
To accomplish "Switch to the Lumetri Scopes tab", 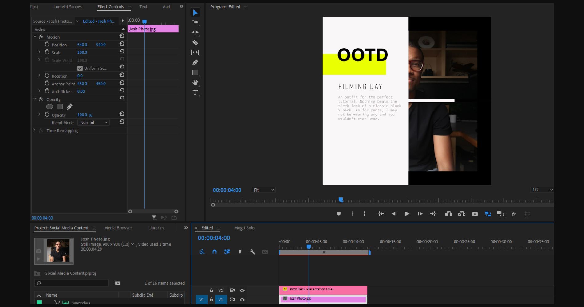I will tap(68, 7).
